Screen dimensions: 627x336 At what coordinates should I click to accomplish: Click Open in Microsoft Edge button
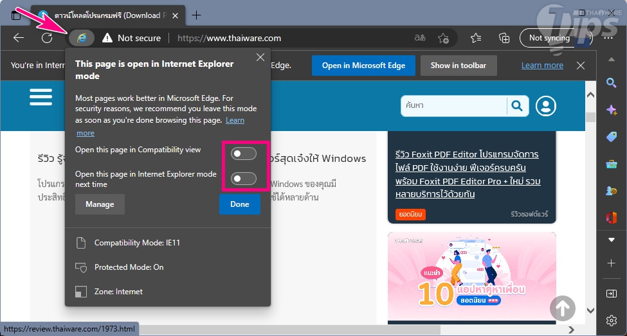pyautogui.click(x=363, y=66)
